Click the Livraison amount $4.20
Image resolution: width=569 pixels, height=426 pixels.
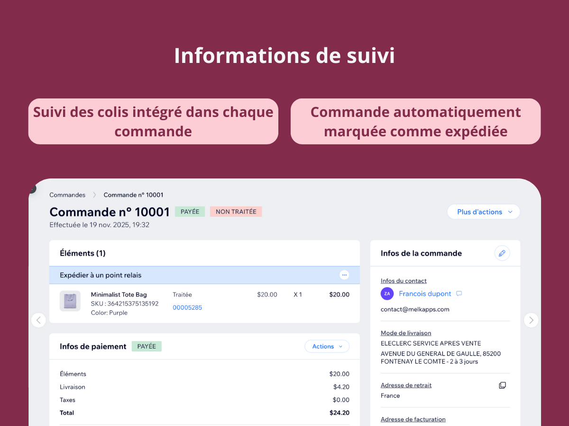[x=341, y=387]
